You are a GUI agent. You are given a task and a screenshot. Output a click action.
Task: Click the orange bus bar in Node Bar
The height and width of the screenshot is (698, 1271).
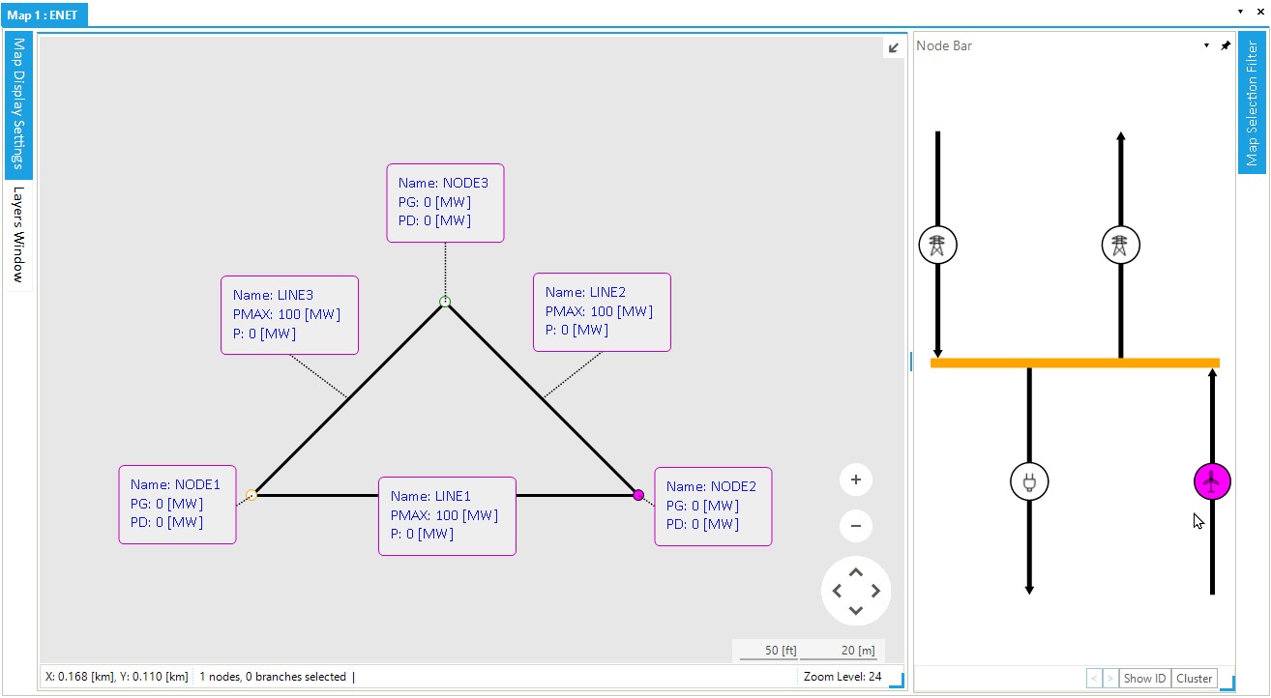(1075, 363)
